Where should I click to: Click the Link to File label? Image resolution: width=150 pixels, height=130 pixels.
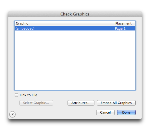pyautogui.click(x=28, y=95)
